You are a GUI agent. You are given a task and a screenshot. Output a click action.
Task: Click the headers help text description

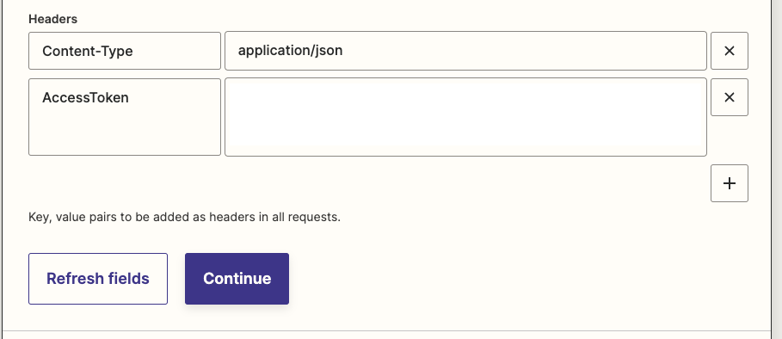184,218
